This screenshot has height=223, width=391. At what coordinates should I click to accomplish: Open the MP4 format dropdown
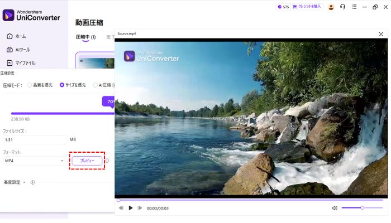tap(34, 161)
